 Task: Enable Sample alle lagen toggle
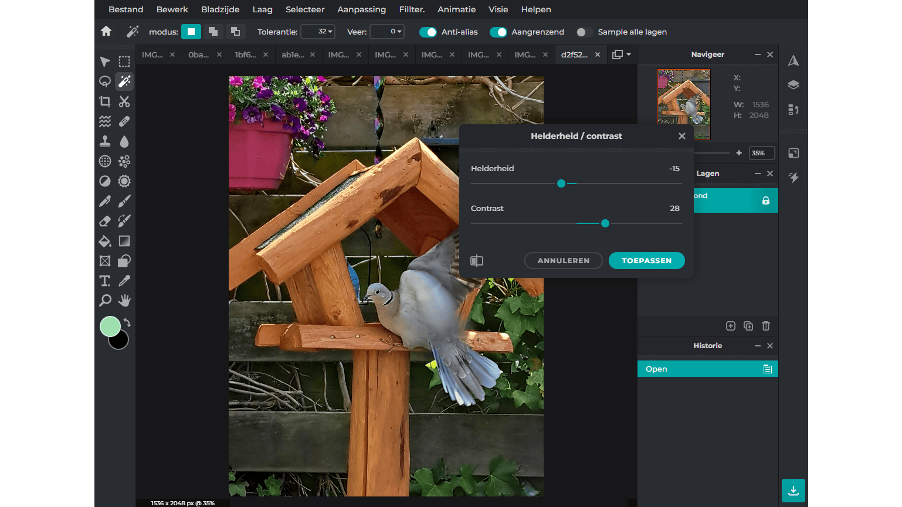(x=584, y=32)
